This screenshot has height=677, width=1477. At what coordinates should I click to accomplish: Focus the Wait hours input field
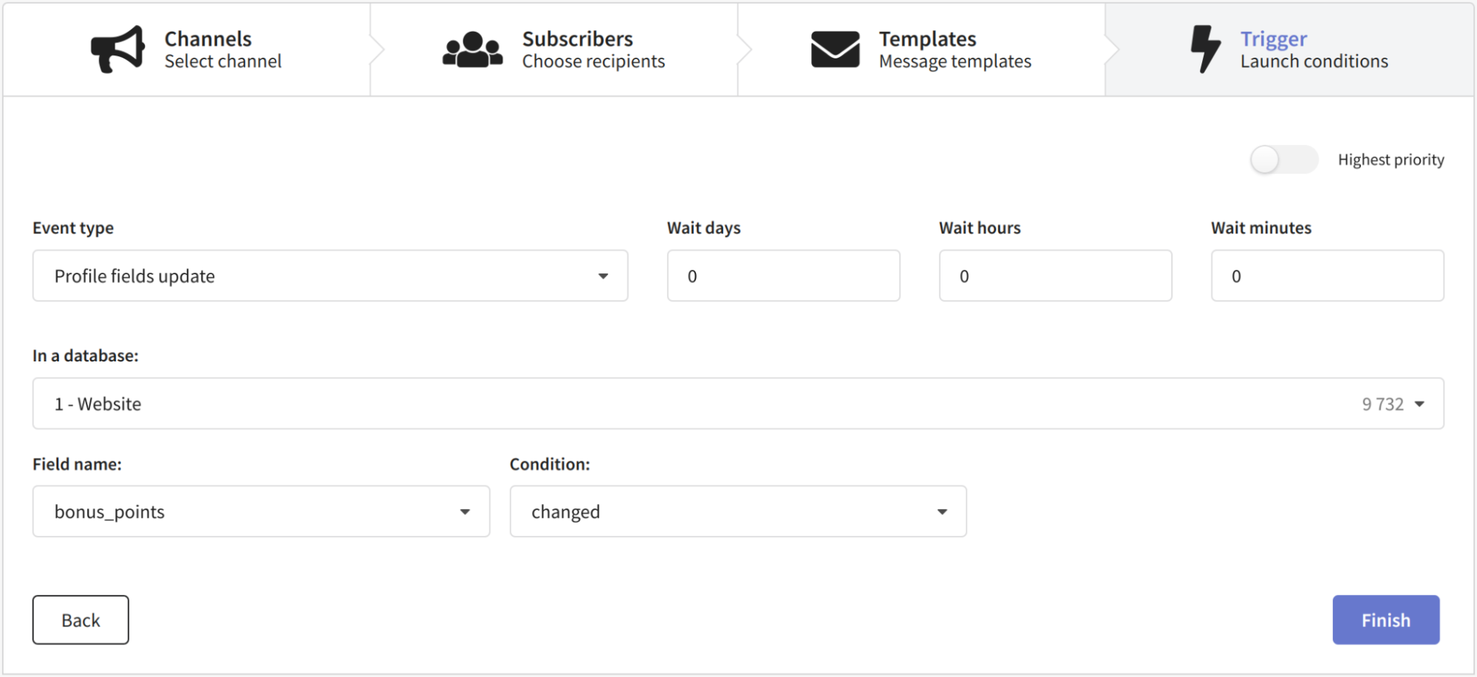(x=1055, y=276)
